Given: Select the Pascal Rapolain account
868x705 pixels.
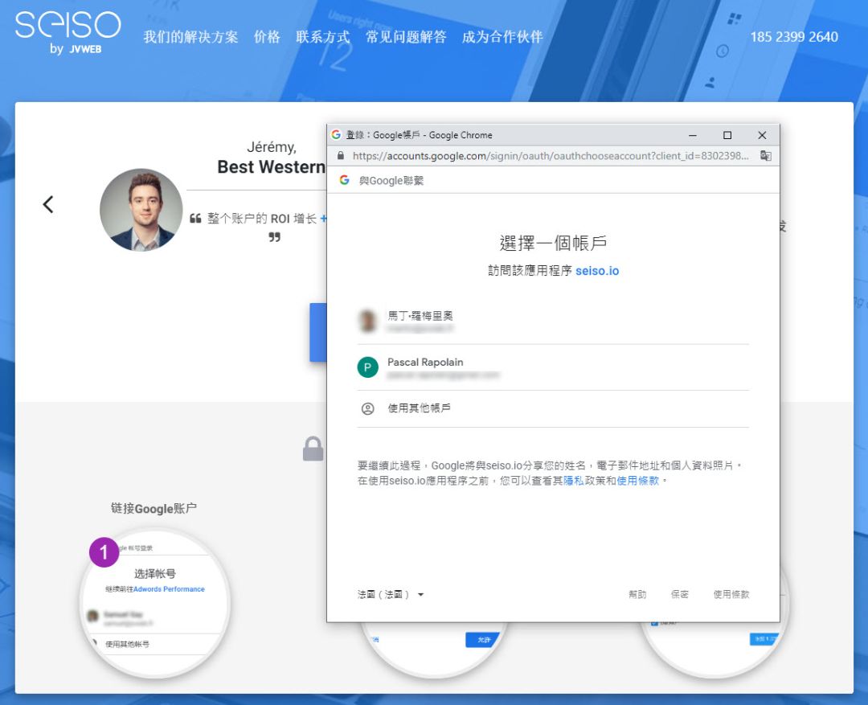Looking at the screenshot, I should [553, 367].
